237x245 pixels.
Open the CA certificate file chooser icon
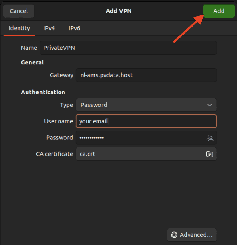(x=210, y=154)
